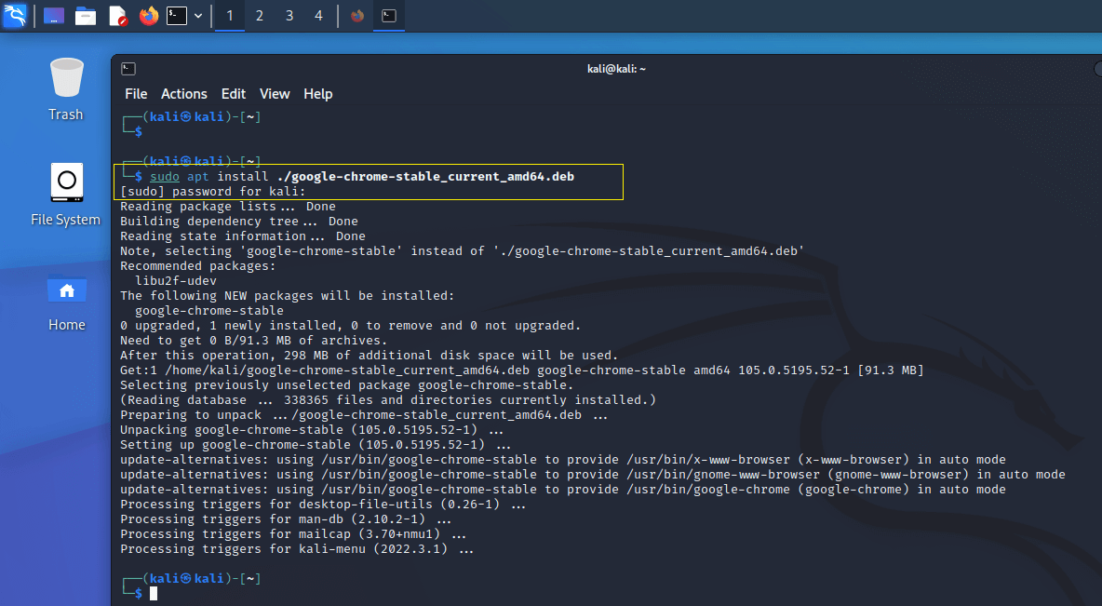Open the Edit menu in terminal
Viewport: 1102px width, 606px height.
pos(234,94)
